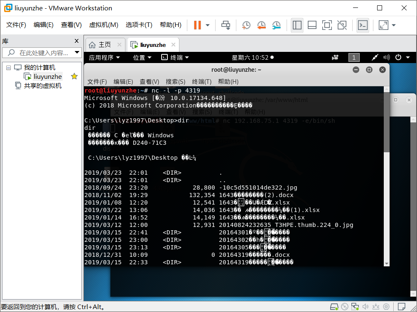
Task: Click terminal scrollbar down arrow
Action: click(x=387, y=263)
